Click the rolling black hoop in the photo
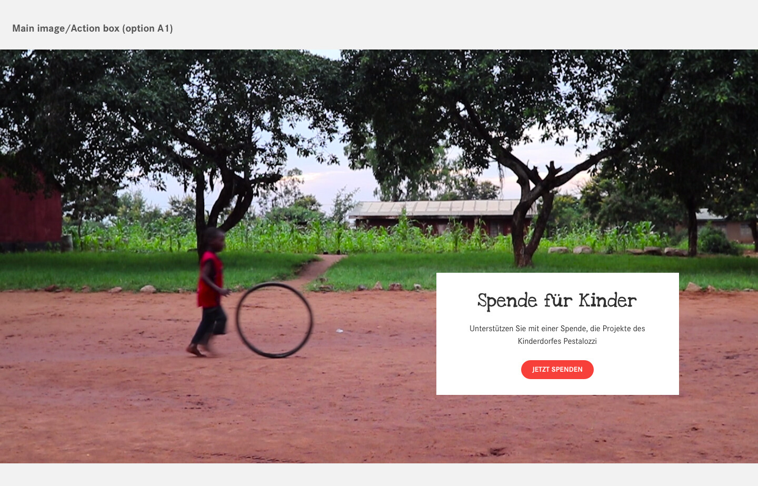Screen dimensions: 758x486 pyautogui.click(x=274, y=320)
